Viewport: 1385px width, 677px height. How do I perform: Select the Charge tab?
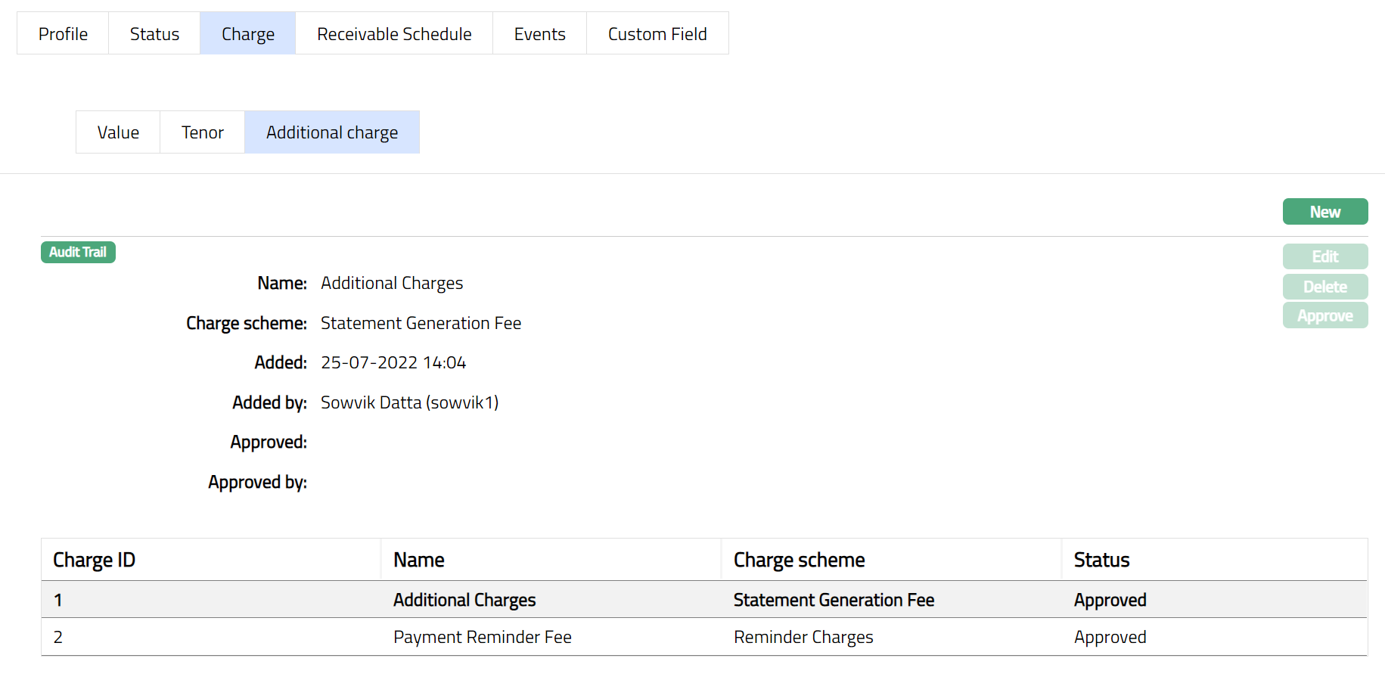coord(247,34)
